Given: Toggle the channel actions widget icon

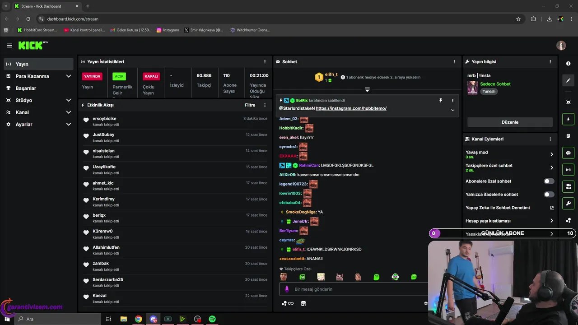Looking at the screenshot, I should (568, 186).
